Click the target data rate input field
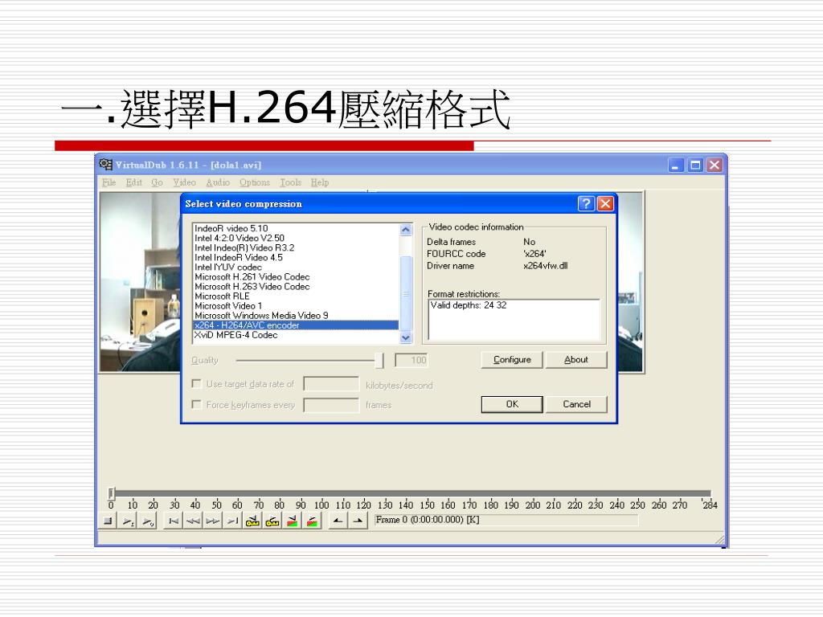Image resolution: width=823 pixels, height=617 pixels. coord(331,384)
